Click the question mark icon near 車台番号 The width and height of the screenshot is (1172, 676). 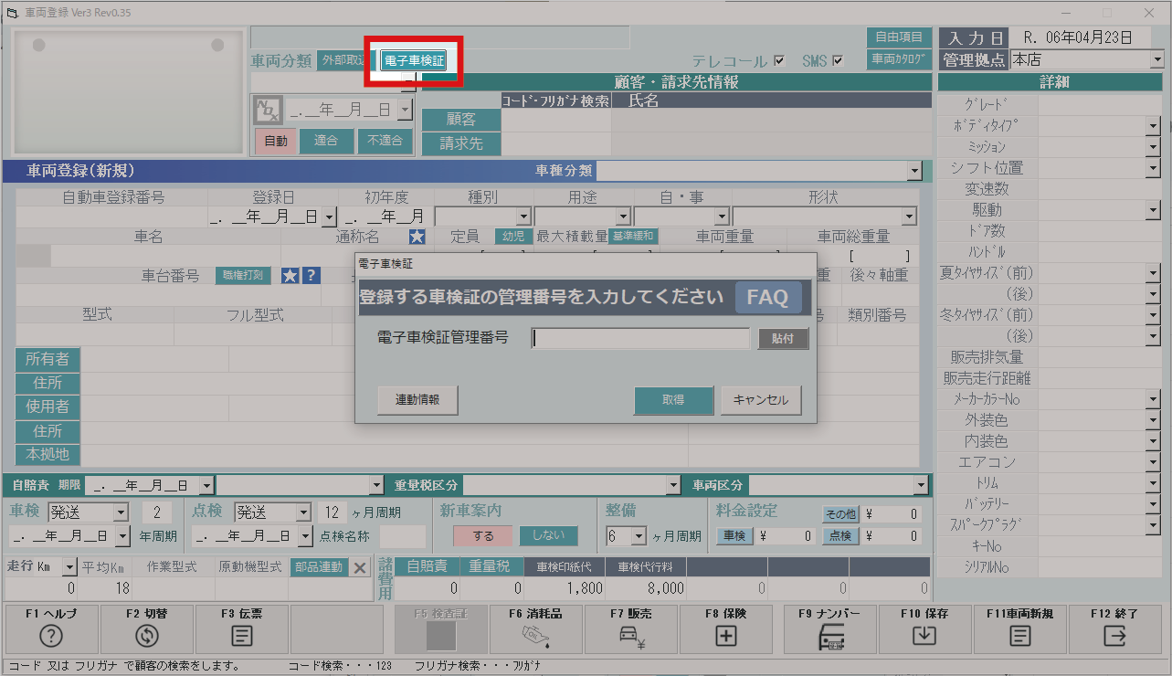tap(311, 276)
